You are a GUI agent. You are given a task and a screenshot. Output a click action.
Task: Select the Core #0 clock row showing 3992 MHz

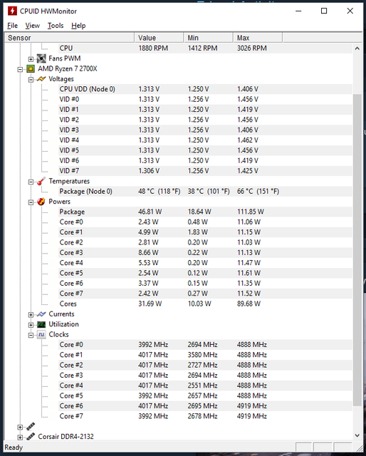(205, 345)
